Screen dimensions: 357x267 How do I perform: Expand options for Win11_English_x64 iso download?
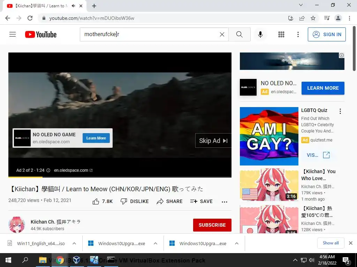[74, 243]
